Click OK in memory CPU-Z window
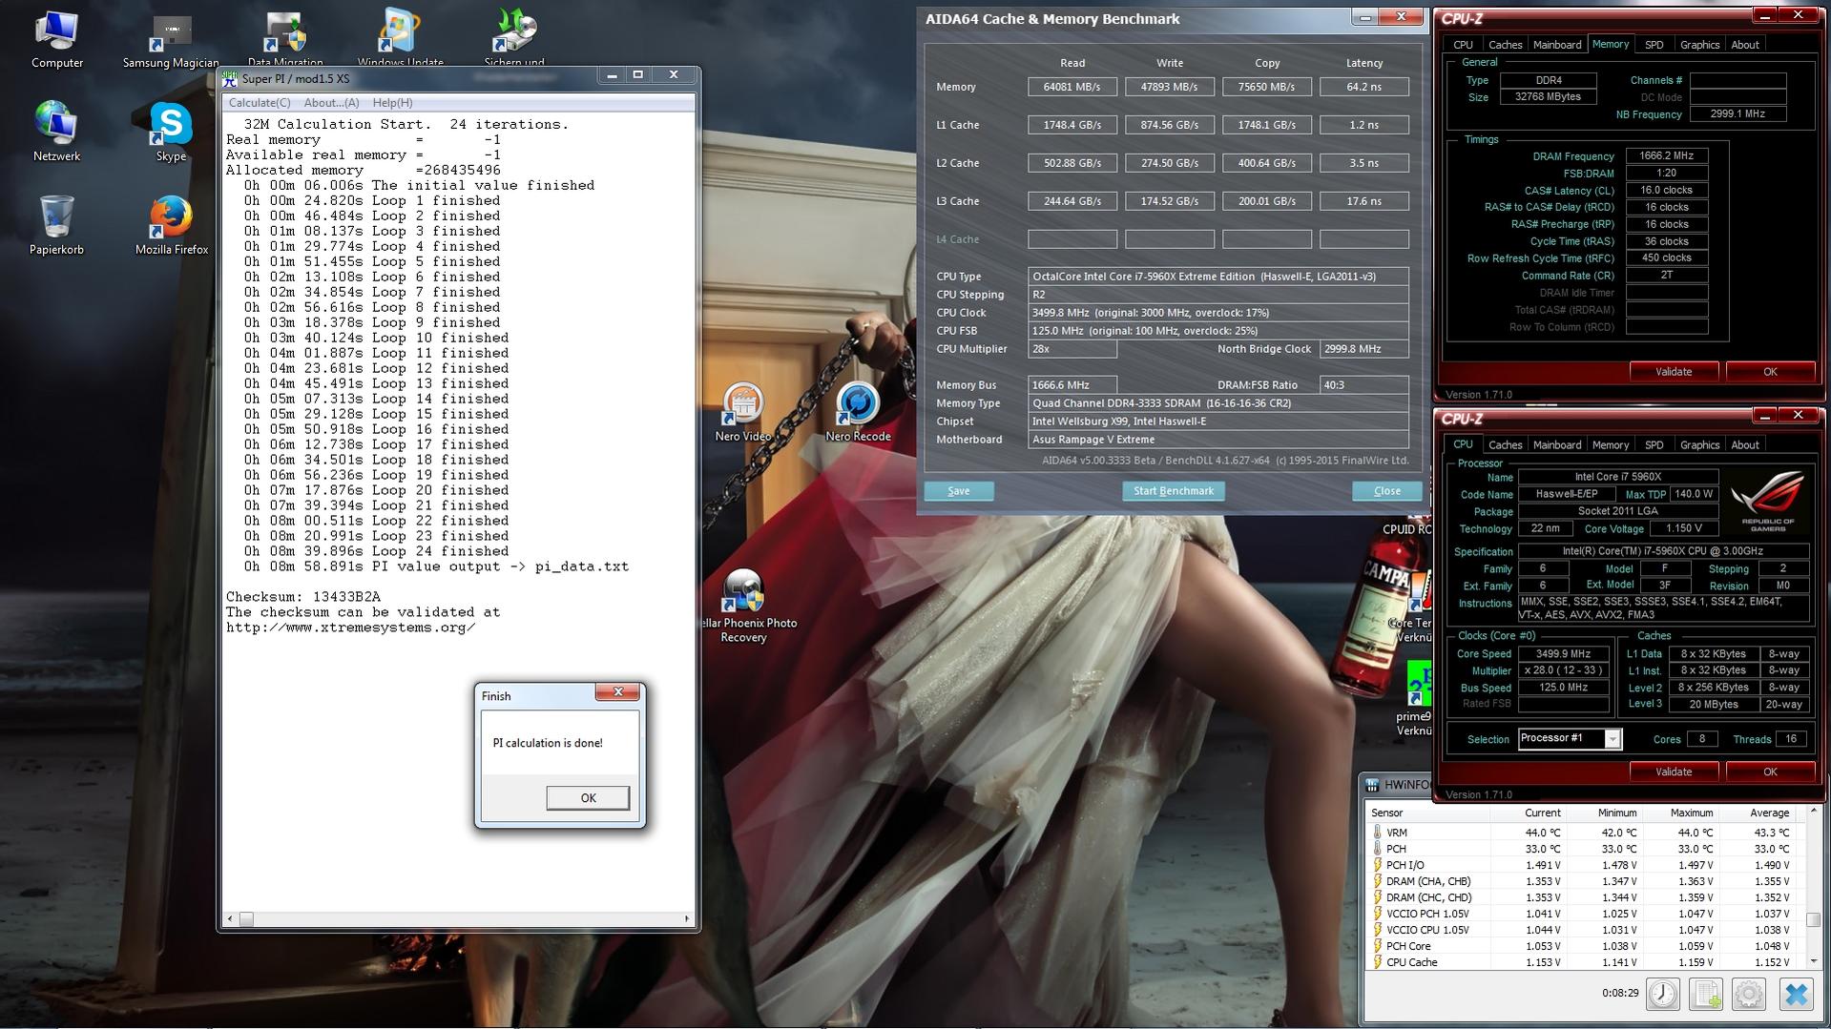 pyautogui.click(x=1770, y=372)
